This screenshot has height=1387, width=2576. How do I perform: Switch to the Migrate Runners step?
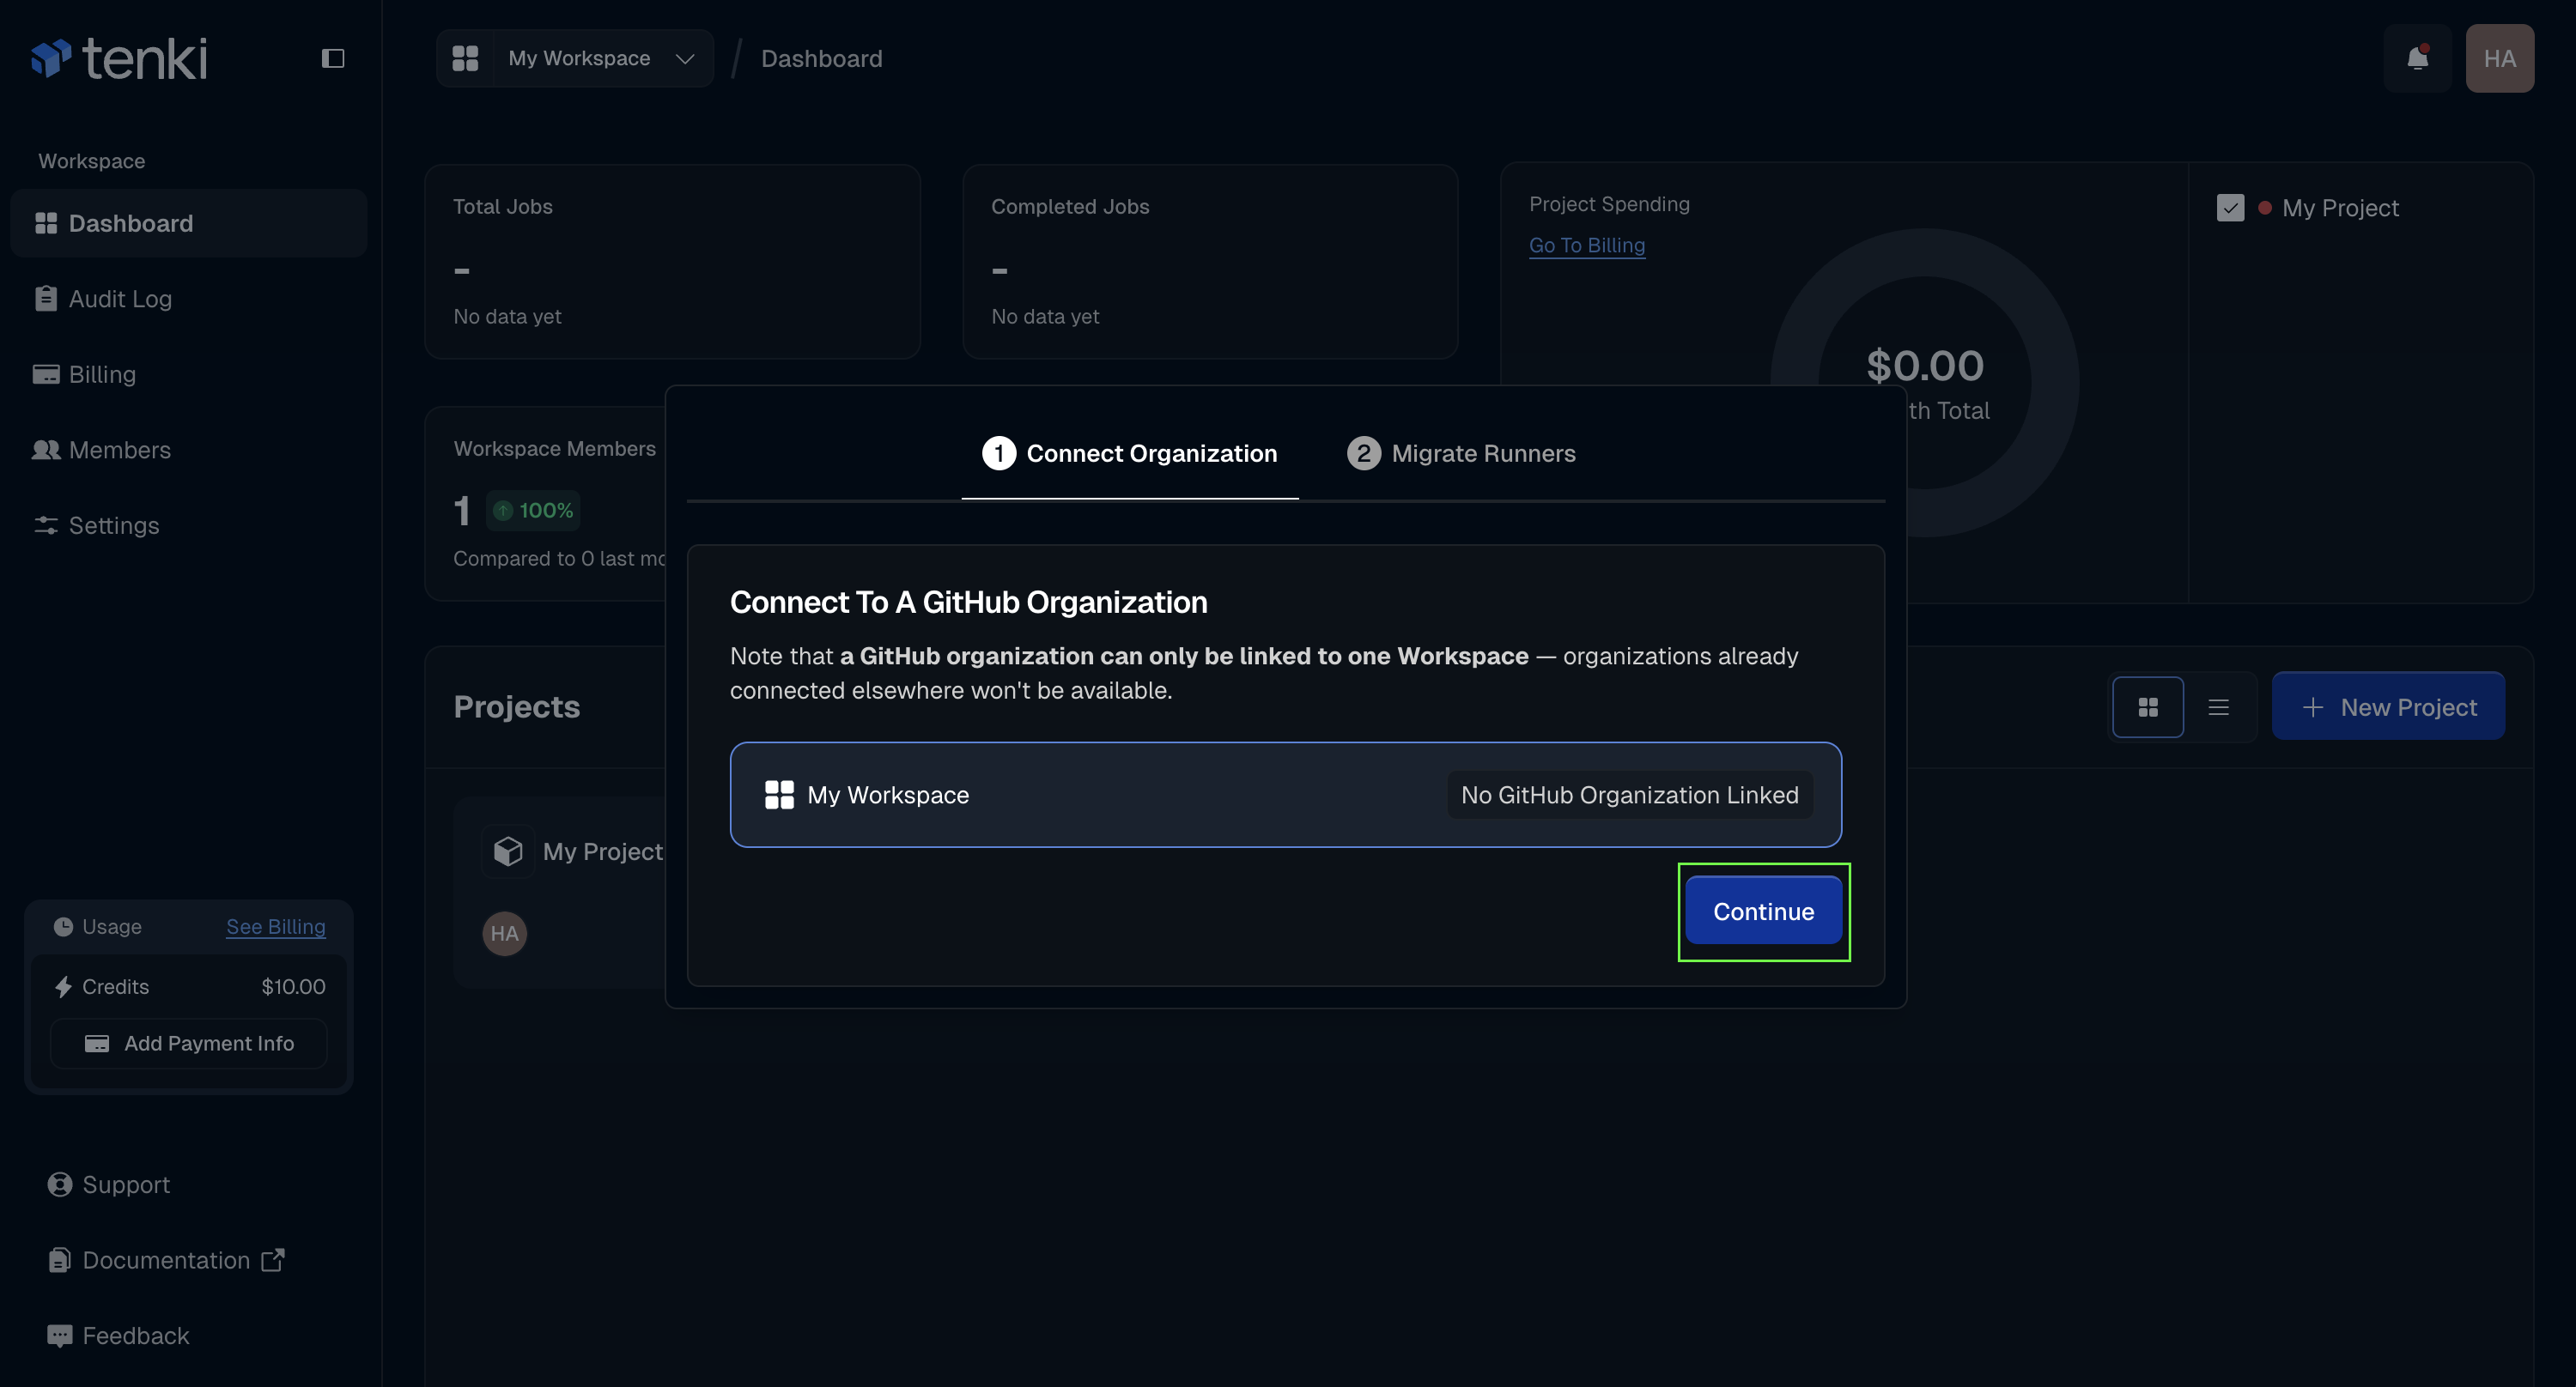pyautogui.click(x=1461, y=452)
